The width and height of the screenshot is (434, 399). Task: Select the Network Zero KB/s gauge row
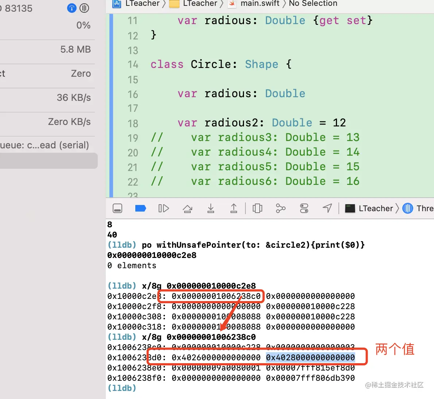coord(47,122)
